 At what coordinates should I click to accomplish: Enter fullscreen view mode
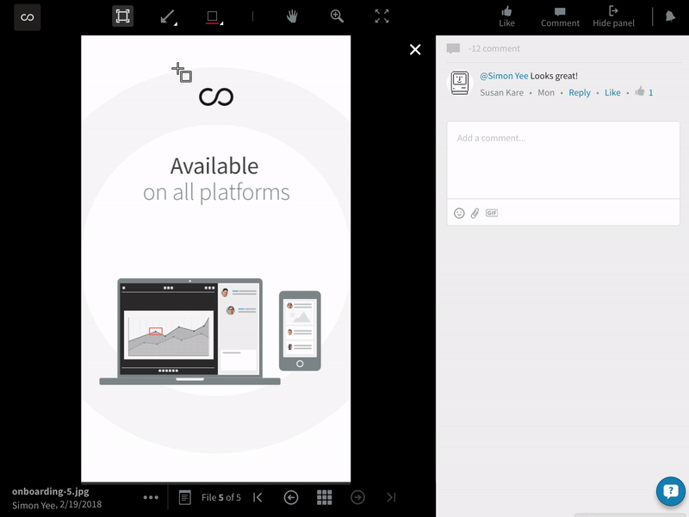tap(382, 16)
